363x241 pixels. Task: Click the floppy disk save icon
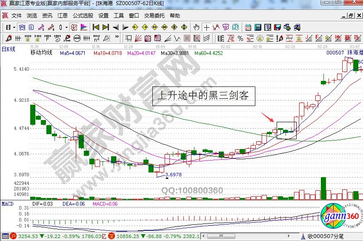(x=277, y=27)
